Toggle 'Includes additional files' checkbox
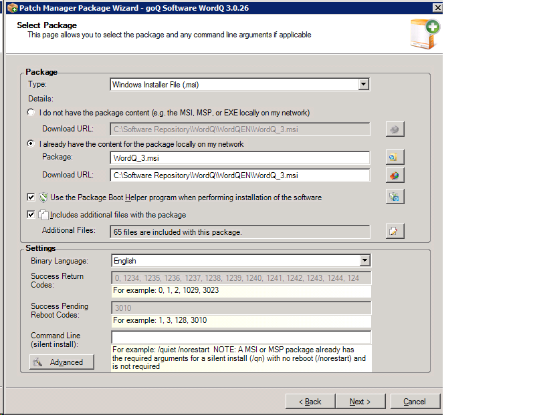 (31, 214)
